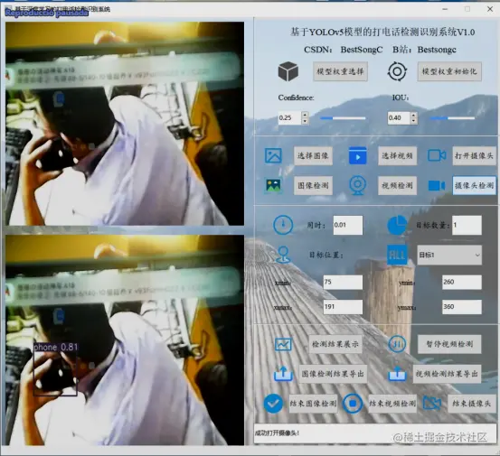Increase IOU value with up arrow
500x456 pixels.
click(x=413, y=115)
